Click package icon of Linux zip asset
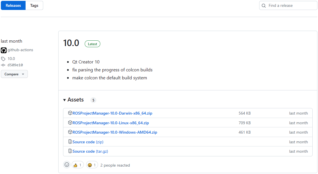Screen dimensions: 318x174 click(x=70, y=123)
